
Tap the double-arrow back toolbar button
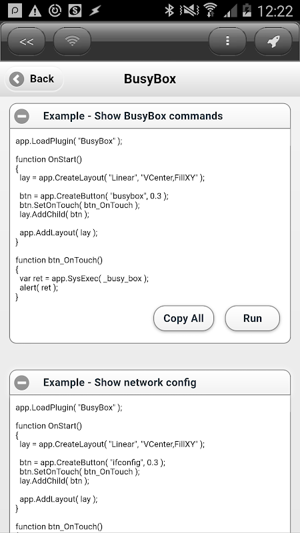click(26, 41)
